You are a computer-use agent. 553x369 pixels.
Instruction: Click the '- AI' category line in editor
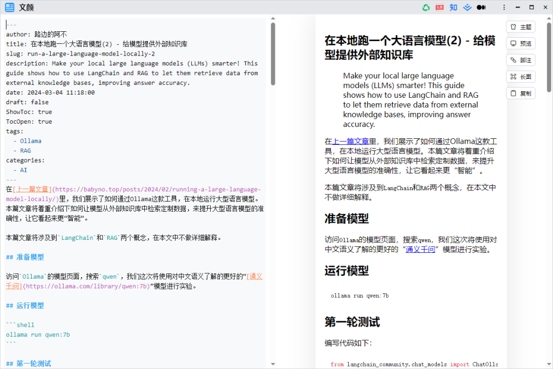(x=20, y=170)
